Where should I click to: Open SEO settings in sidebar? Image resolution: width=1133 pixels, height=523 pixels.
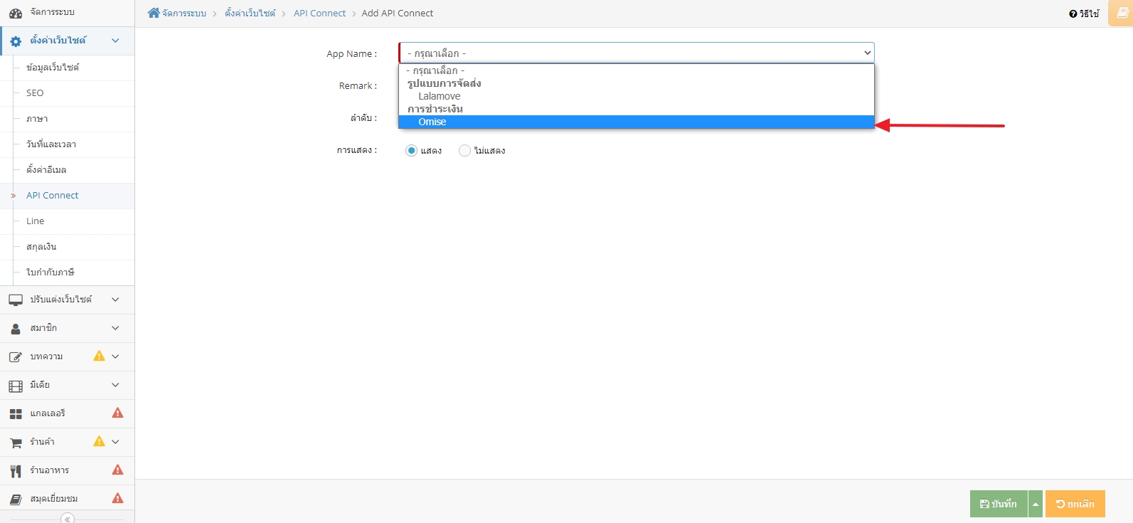click(x=35, y=93)
